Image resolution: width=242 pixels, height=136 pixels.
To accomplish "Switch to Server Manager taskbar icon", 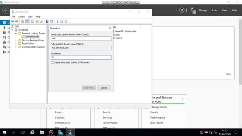I will point(60,132).
